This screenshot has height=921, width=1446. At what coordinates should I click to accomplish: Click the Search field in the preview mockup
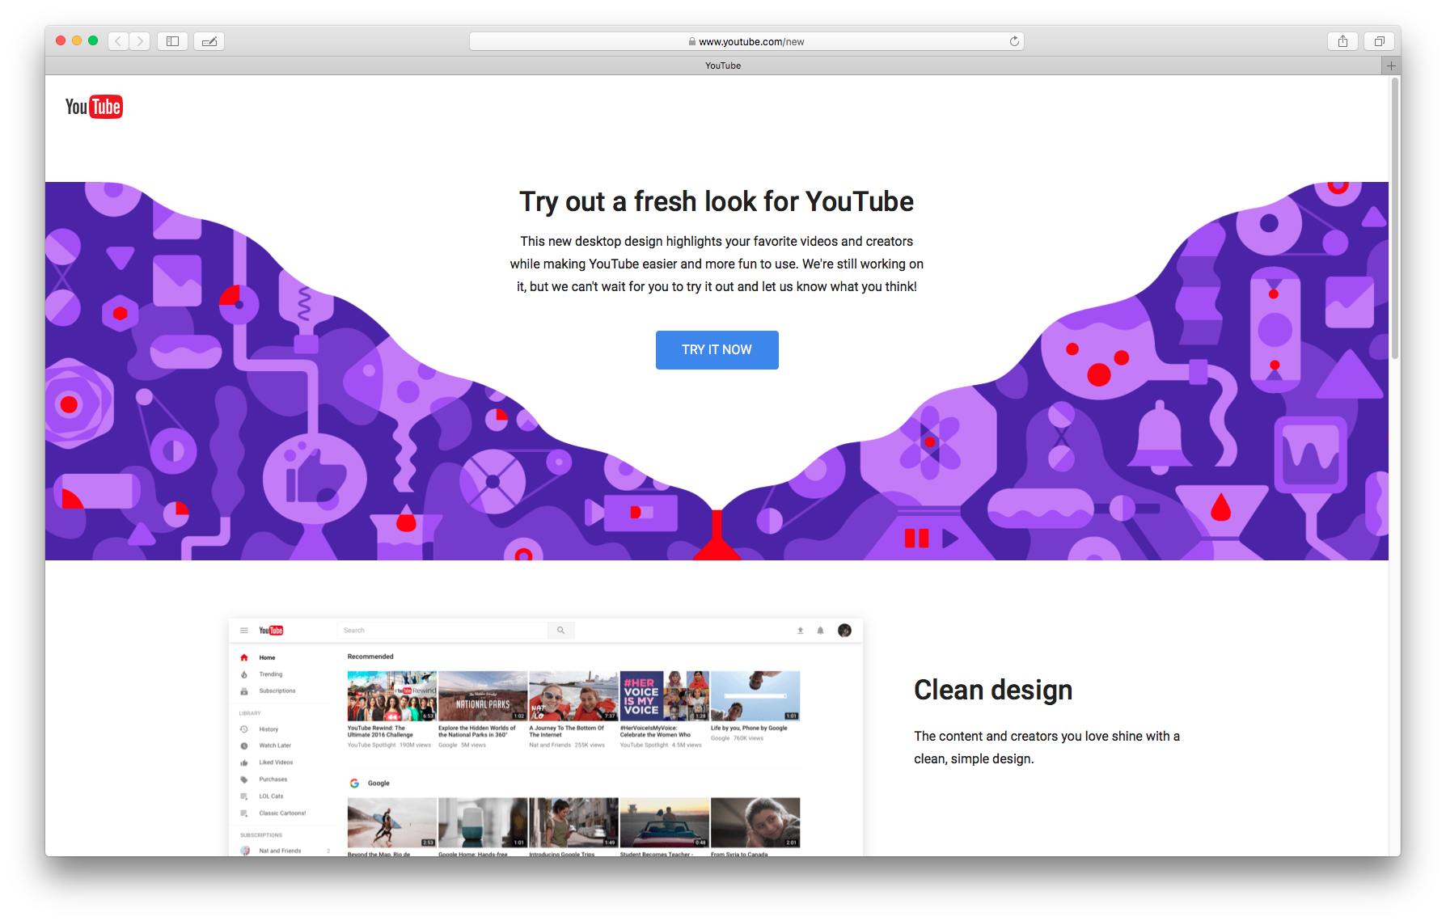tap(442, 631)
